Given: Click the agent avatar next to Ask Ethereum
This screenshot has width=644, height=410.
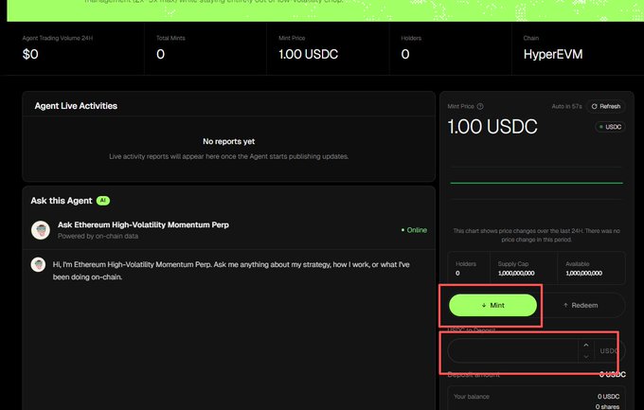Looking at the screenshot, I should click(x=41, y=230).
